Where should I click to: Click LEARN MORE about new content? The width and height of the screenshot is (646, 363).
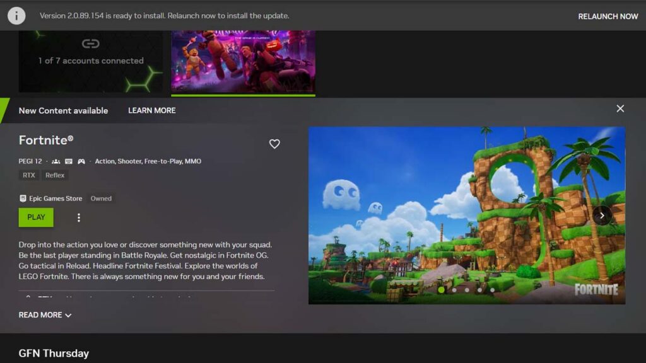(x=151, y=110)
